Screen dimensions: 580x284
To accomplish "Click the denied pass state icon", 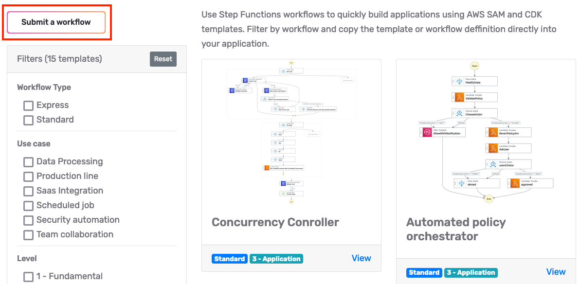I will tap(461, 183).
